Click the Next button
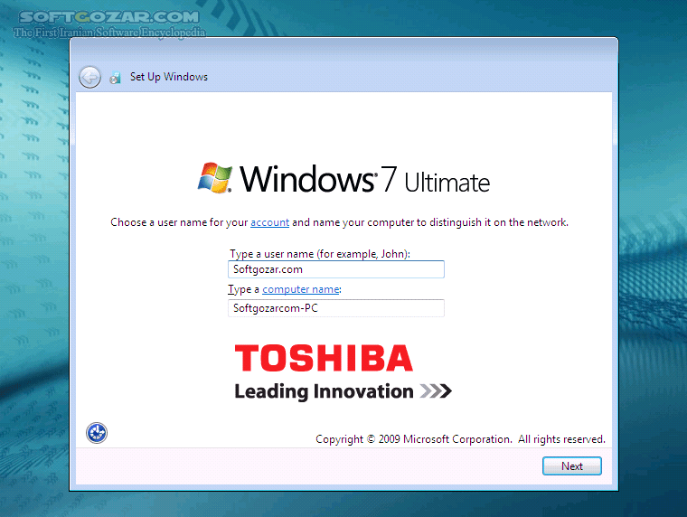The width and height of the screenshot is (687, 517). tap(572, 465)
